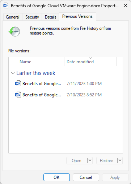Click the sort chevron above Date modified

(x=90, y=58)
